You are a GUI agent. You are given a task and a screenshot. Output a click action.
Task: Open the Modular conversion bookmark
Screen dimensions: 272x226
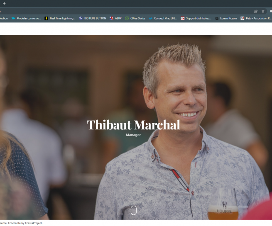[x=26, y=18]
